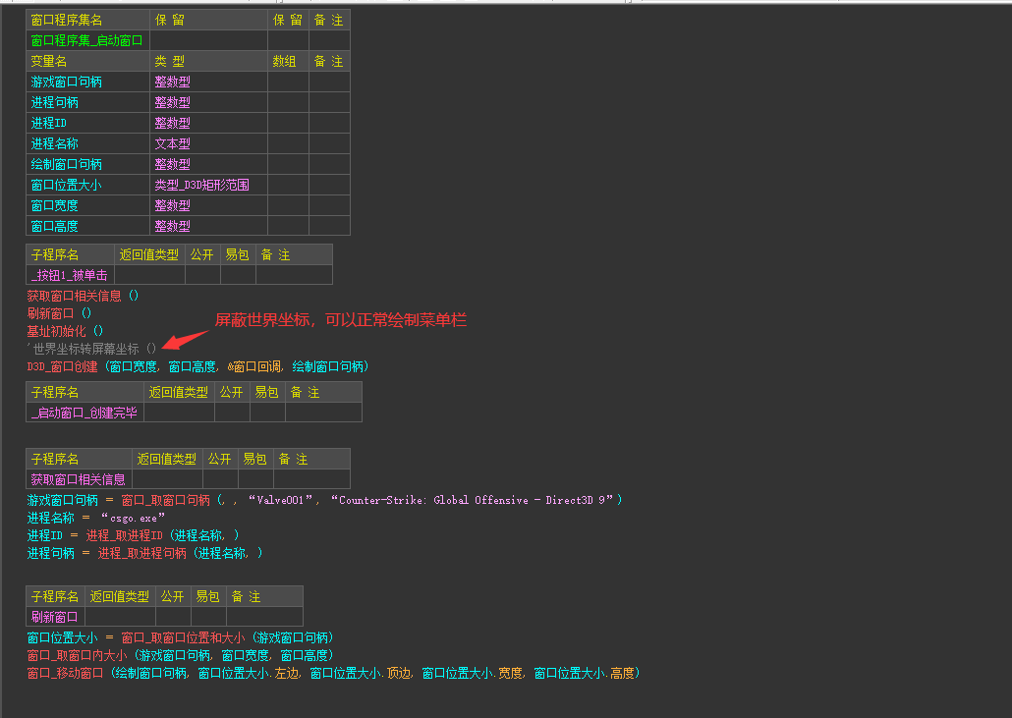The image size is (1012, 718).
Task: Click the 整数型 type cell for 进程ID
Action: [x=208, y=123]
